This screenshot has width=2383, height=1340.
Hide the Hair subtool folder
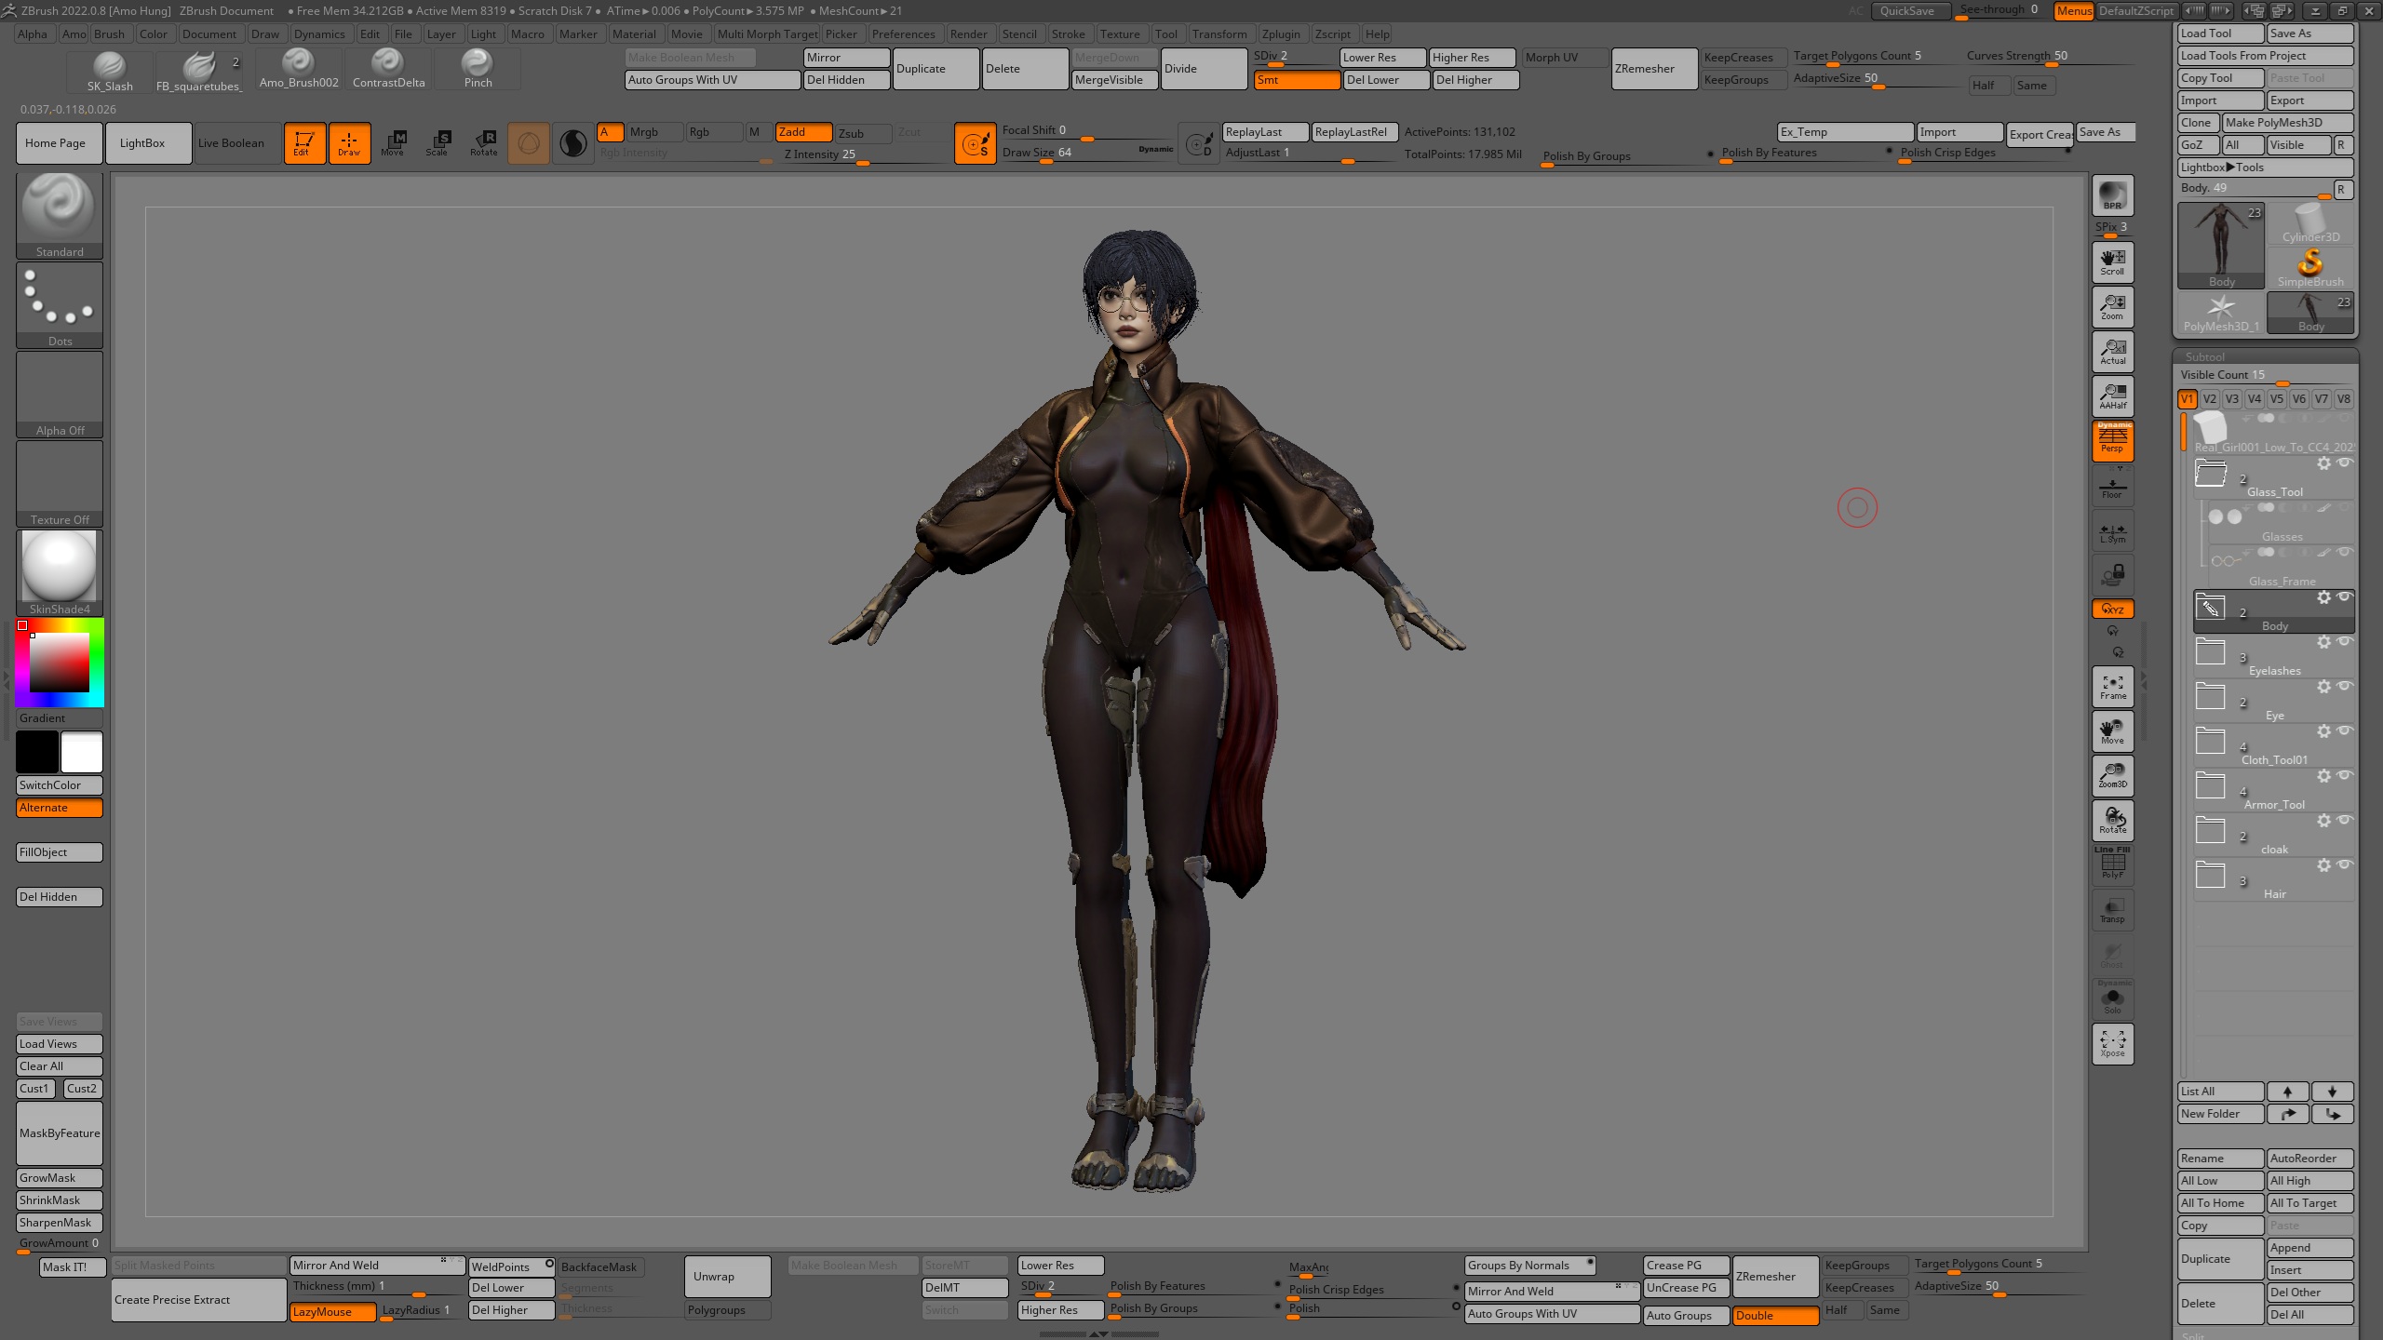tap(2345, 864)
